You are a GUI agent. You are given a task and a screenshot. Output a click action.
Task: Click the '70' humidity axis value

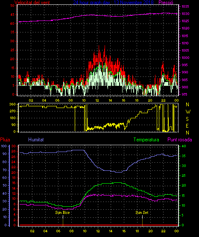point(5,170)
